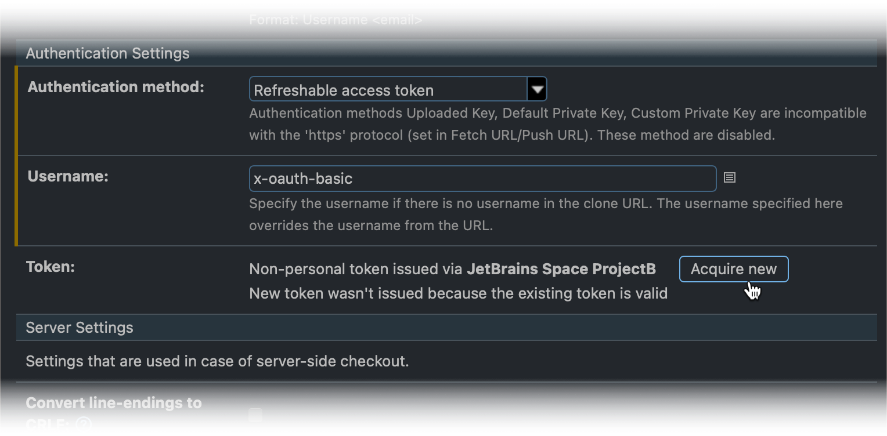Click the Convert line-endings to CRLF label
887x436 pixels.
(114, 403)
